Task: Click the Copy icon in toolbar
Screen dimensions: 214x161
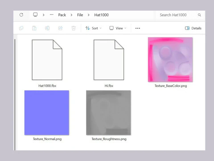Action: (x=21, y=28)
